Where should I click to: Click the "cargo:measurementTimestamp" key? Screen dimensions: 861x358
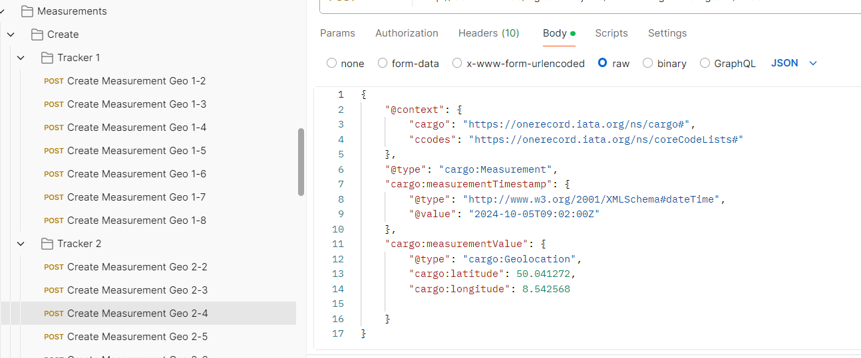pos(468,184)
